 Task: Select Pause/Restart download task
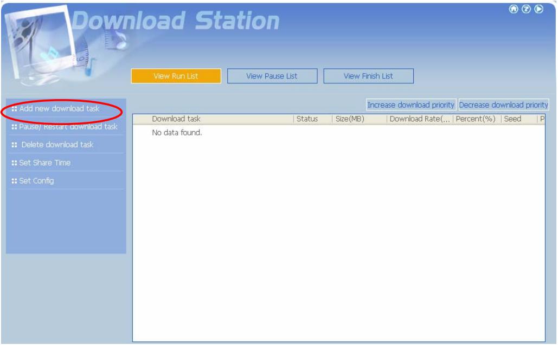(x=68, y=127)
